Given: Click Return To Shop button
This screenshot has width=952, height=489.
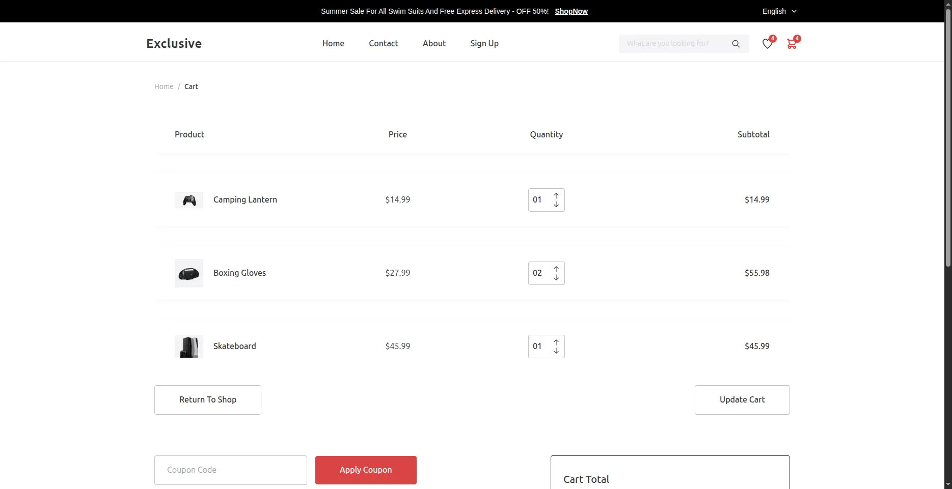Looking at the screenshot, I should 208,400.
